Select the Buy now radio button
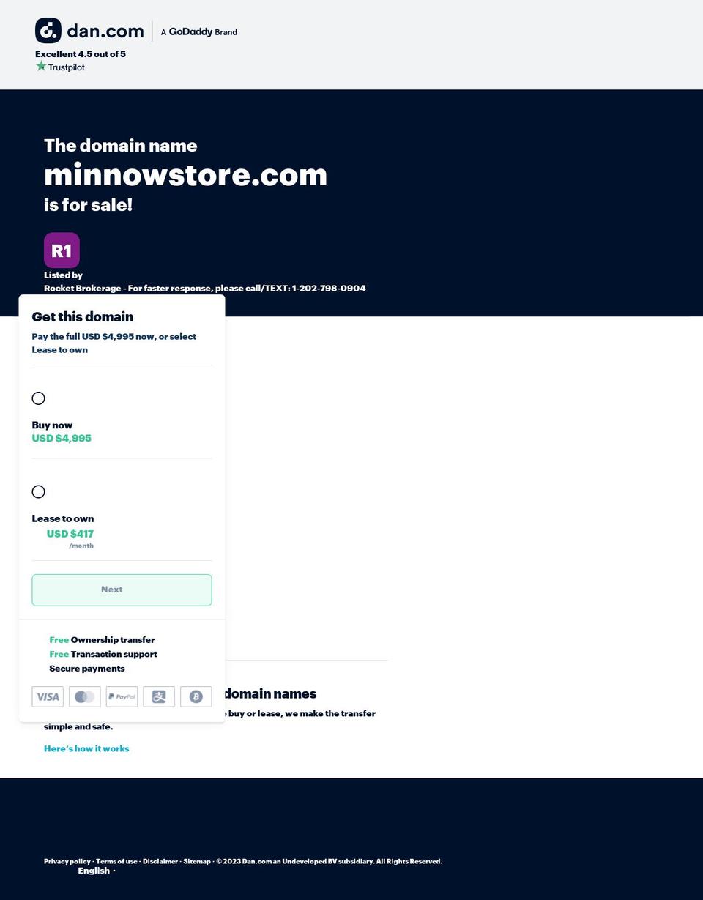The image size is (703, 900). 39,398
